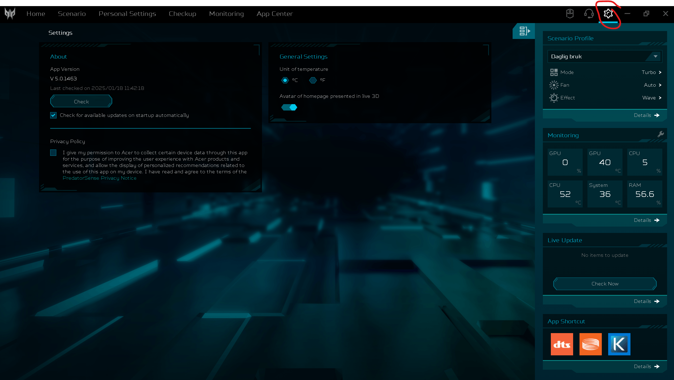674x380 pixels.
Task: Open the headset support icon
Action: (589, 14)
